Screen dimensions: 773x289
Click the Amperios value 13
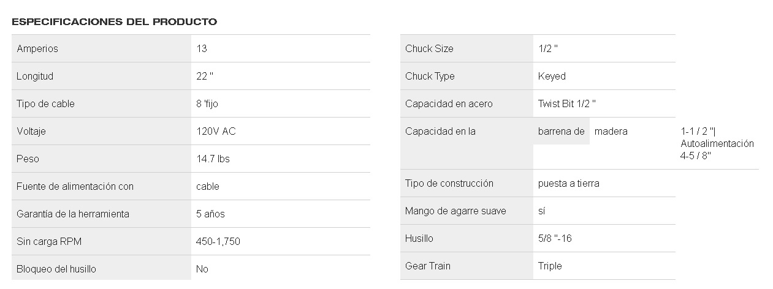coord(202,48)
